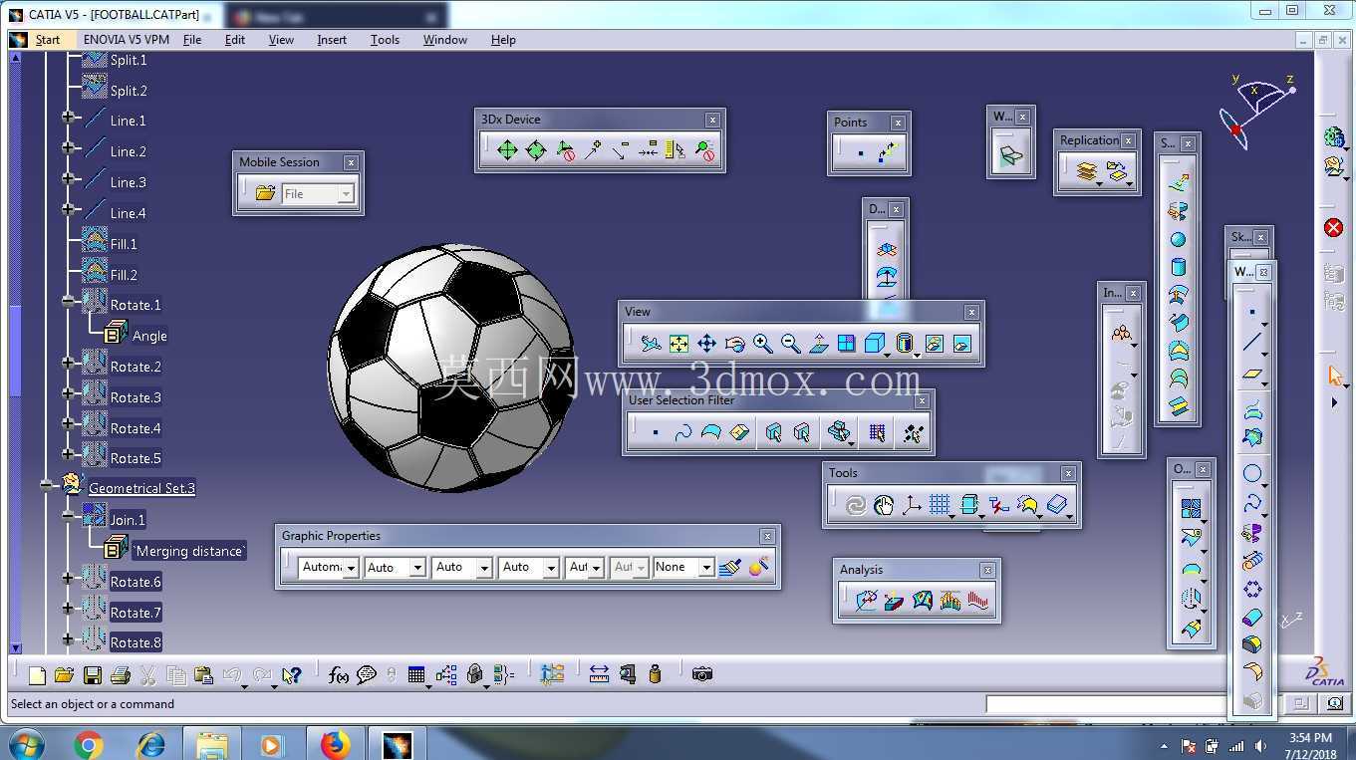1356x760 pixels.
Task: Click the What's This help cursor icon
Action: point(291,674)
